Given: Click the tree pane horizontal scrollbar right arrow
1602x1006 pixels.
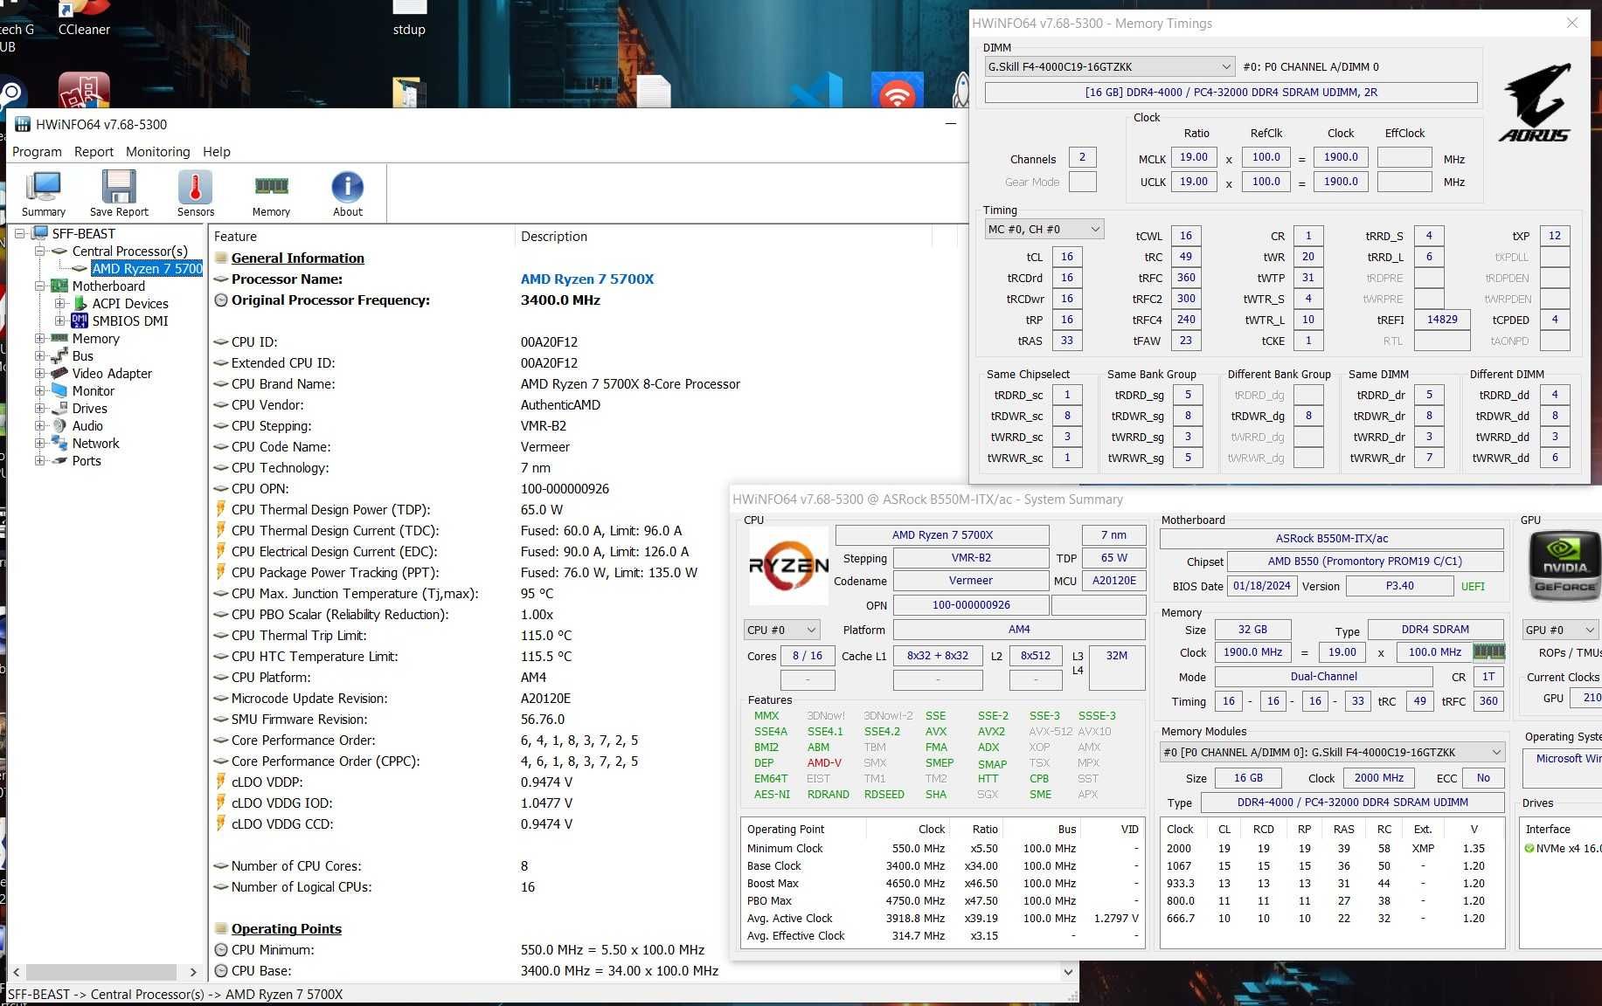Looking at the screenshot, I should (x=193, y=972).
